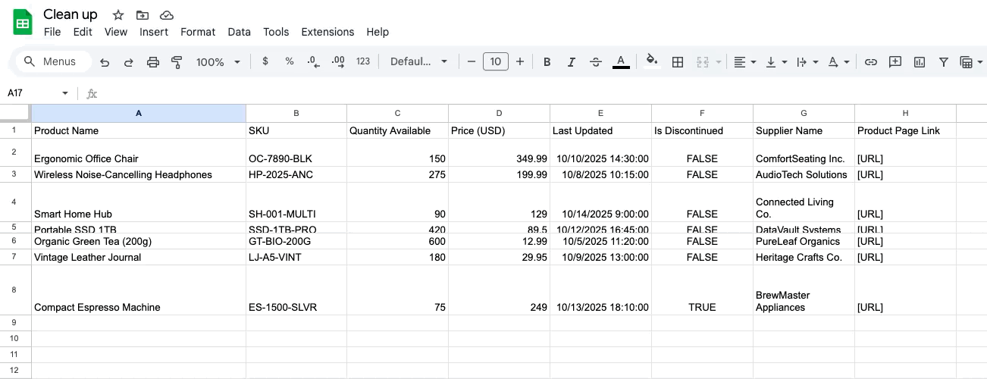Screen dimensions: 987x379
Task: Open the 100% zoom dropdown
Action: [x=218, y=62]
